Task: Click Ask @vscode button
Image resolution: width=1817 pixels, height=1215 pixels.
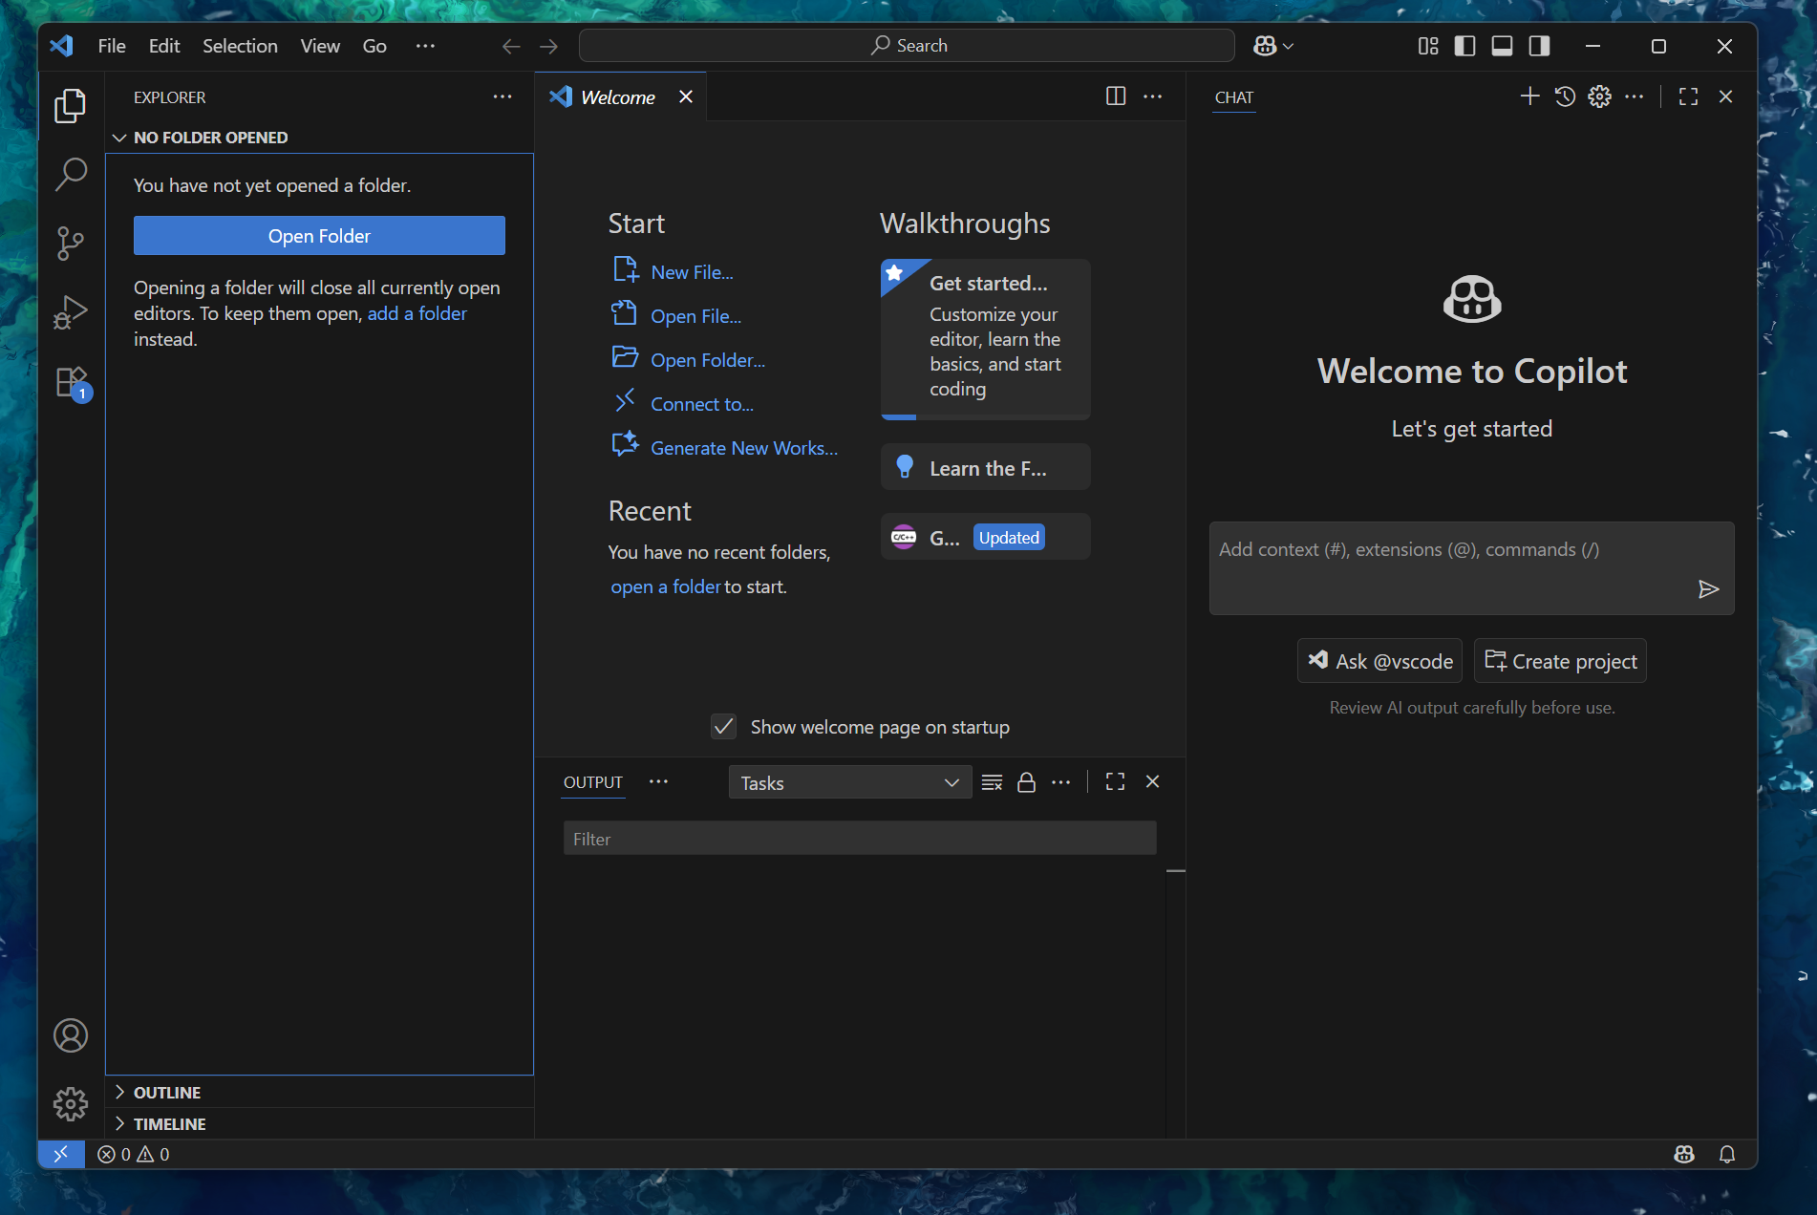Action: [1380, 661]
